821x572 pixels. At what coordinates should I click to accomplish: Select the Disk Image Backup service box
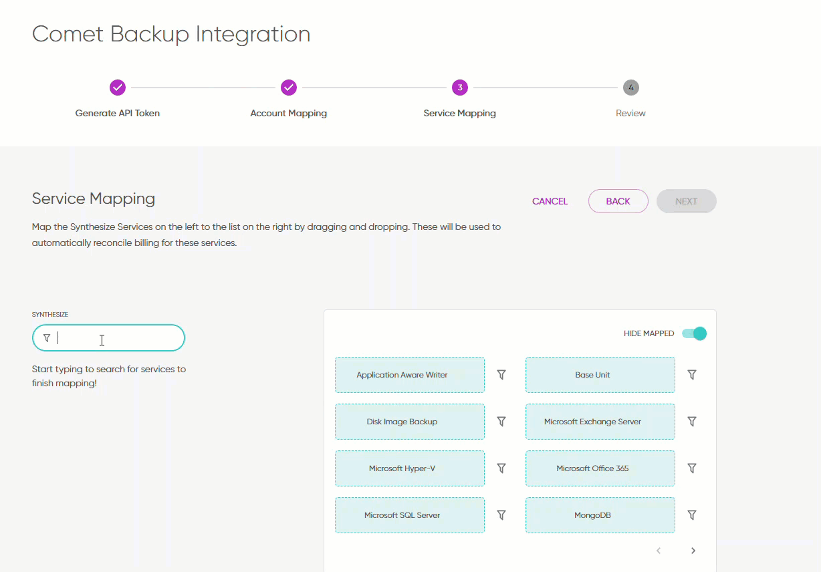point(410,422)
